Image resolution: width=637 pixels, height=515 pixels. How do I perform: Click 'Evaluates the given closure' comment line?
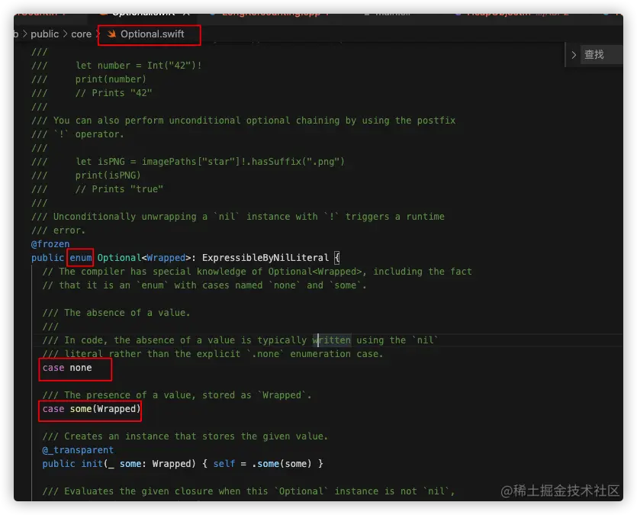[249, 491]
